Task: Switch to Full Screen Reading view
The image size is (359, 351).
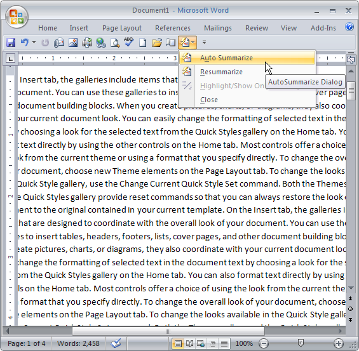Action: (189, 343)
